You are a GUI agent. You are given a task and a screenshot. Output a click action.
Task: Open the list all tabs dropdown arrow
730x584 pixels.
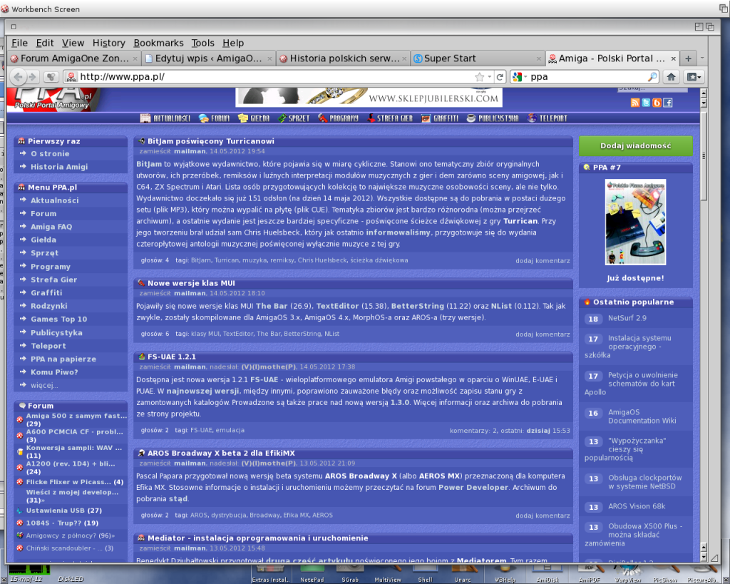702,58
